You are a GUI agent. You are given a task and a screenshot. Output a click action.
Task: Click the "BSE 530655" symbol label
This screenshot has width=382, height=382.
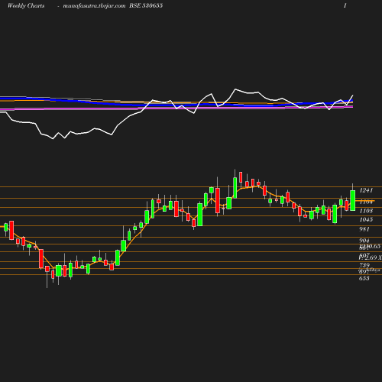click(146, 5)
